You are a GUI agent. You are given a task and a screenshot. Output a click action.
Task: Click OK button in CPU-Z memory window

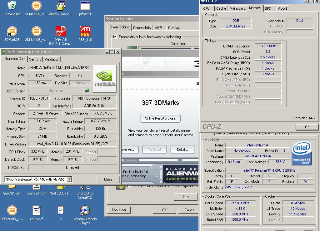pos(307,127)
